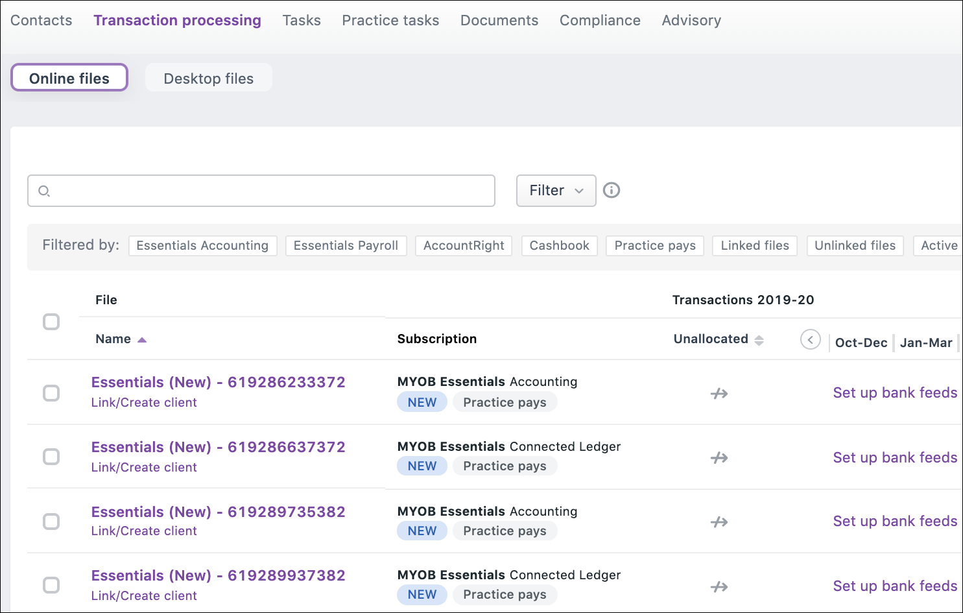Viewport: 963px width, 613px height.
Task: Switch to the Desktop files tab
Action: point(209,78)
